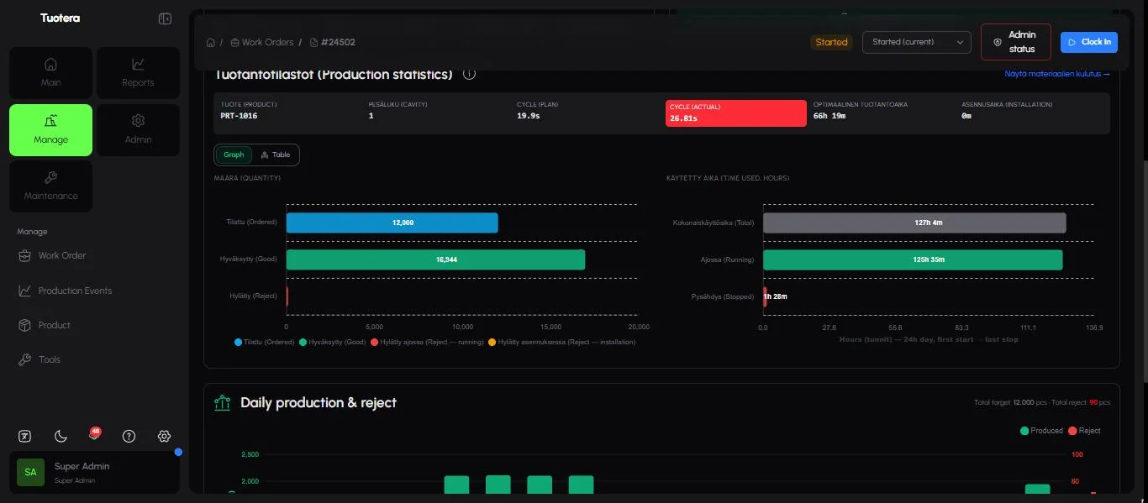The image size is (1148, 503).
Task: Toggle dark mode with the moon icon
Action: pos(61,436)
